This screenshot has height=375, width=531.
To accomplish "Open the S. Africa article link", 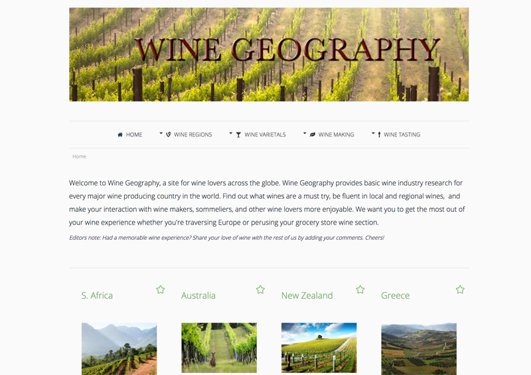I will tap(97, 295).
